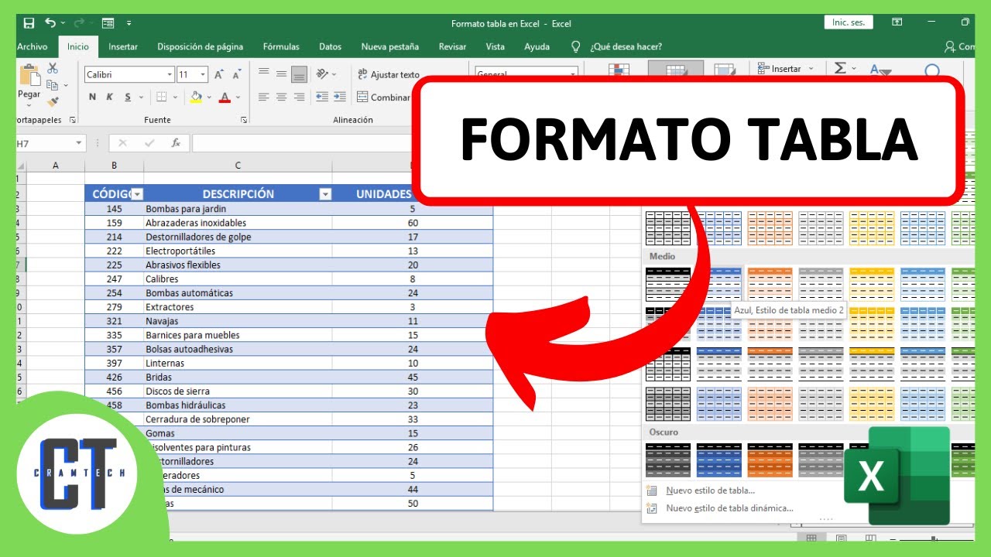Screen dimensions: 991x557
Task: Click cell Abrazaderas inoxidables
Action: [x=238, y=223]
